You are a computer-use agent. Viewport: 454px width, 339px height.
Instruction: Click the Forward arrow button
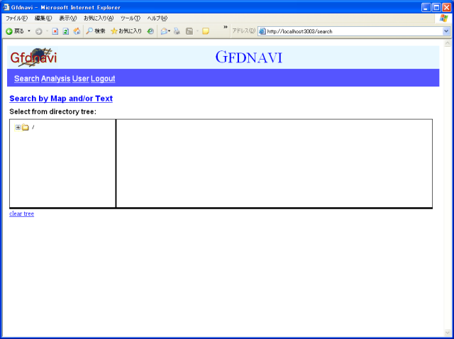[x=39, y=31]
